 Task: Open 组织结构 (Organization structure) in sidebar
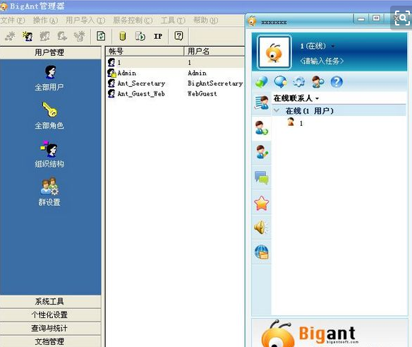[49, 154]
